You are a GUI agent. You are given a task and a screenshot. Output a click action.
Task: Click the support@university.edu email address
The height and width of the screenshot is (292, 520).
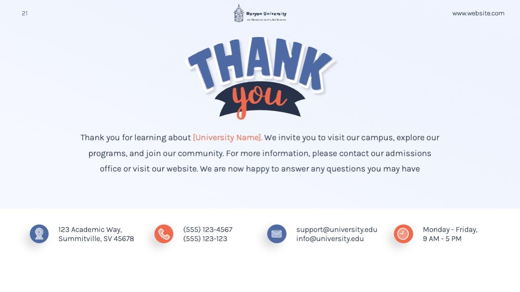[x=337, y=230]
